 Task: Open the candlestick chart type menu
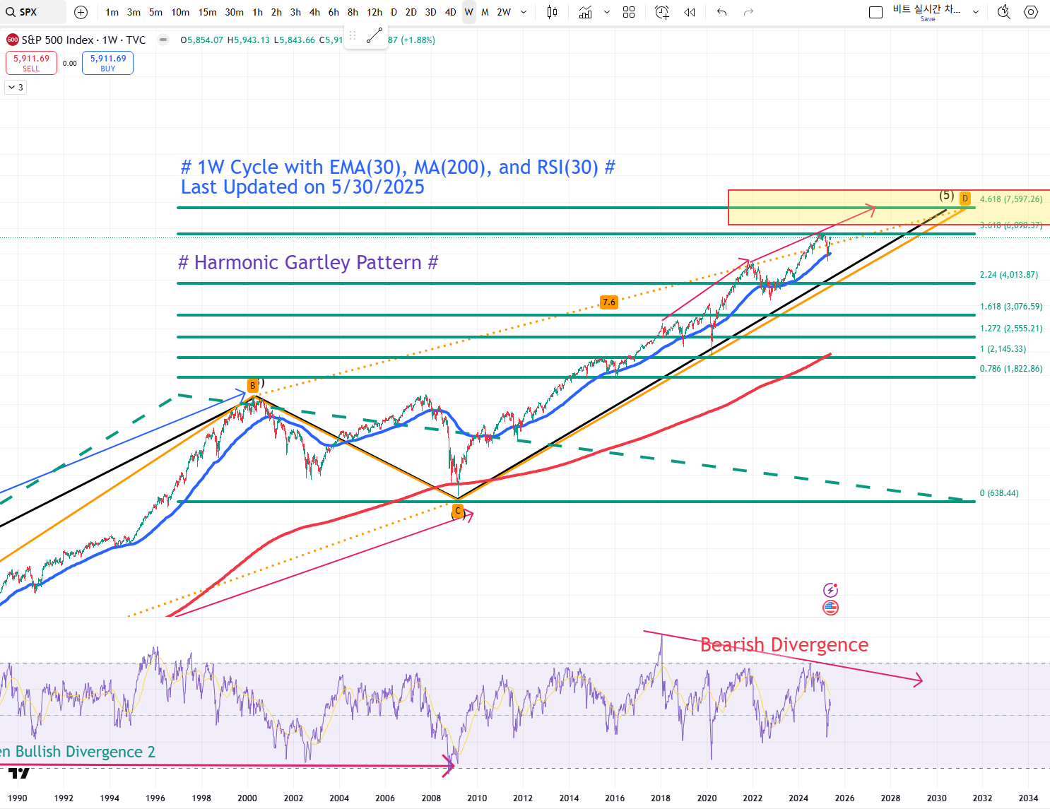point(552,12)
